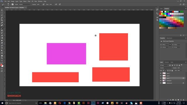Create a new group folder in Layers panel
This screenshot has height=105, width=187.
coord(178,100)
